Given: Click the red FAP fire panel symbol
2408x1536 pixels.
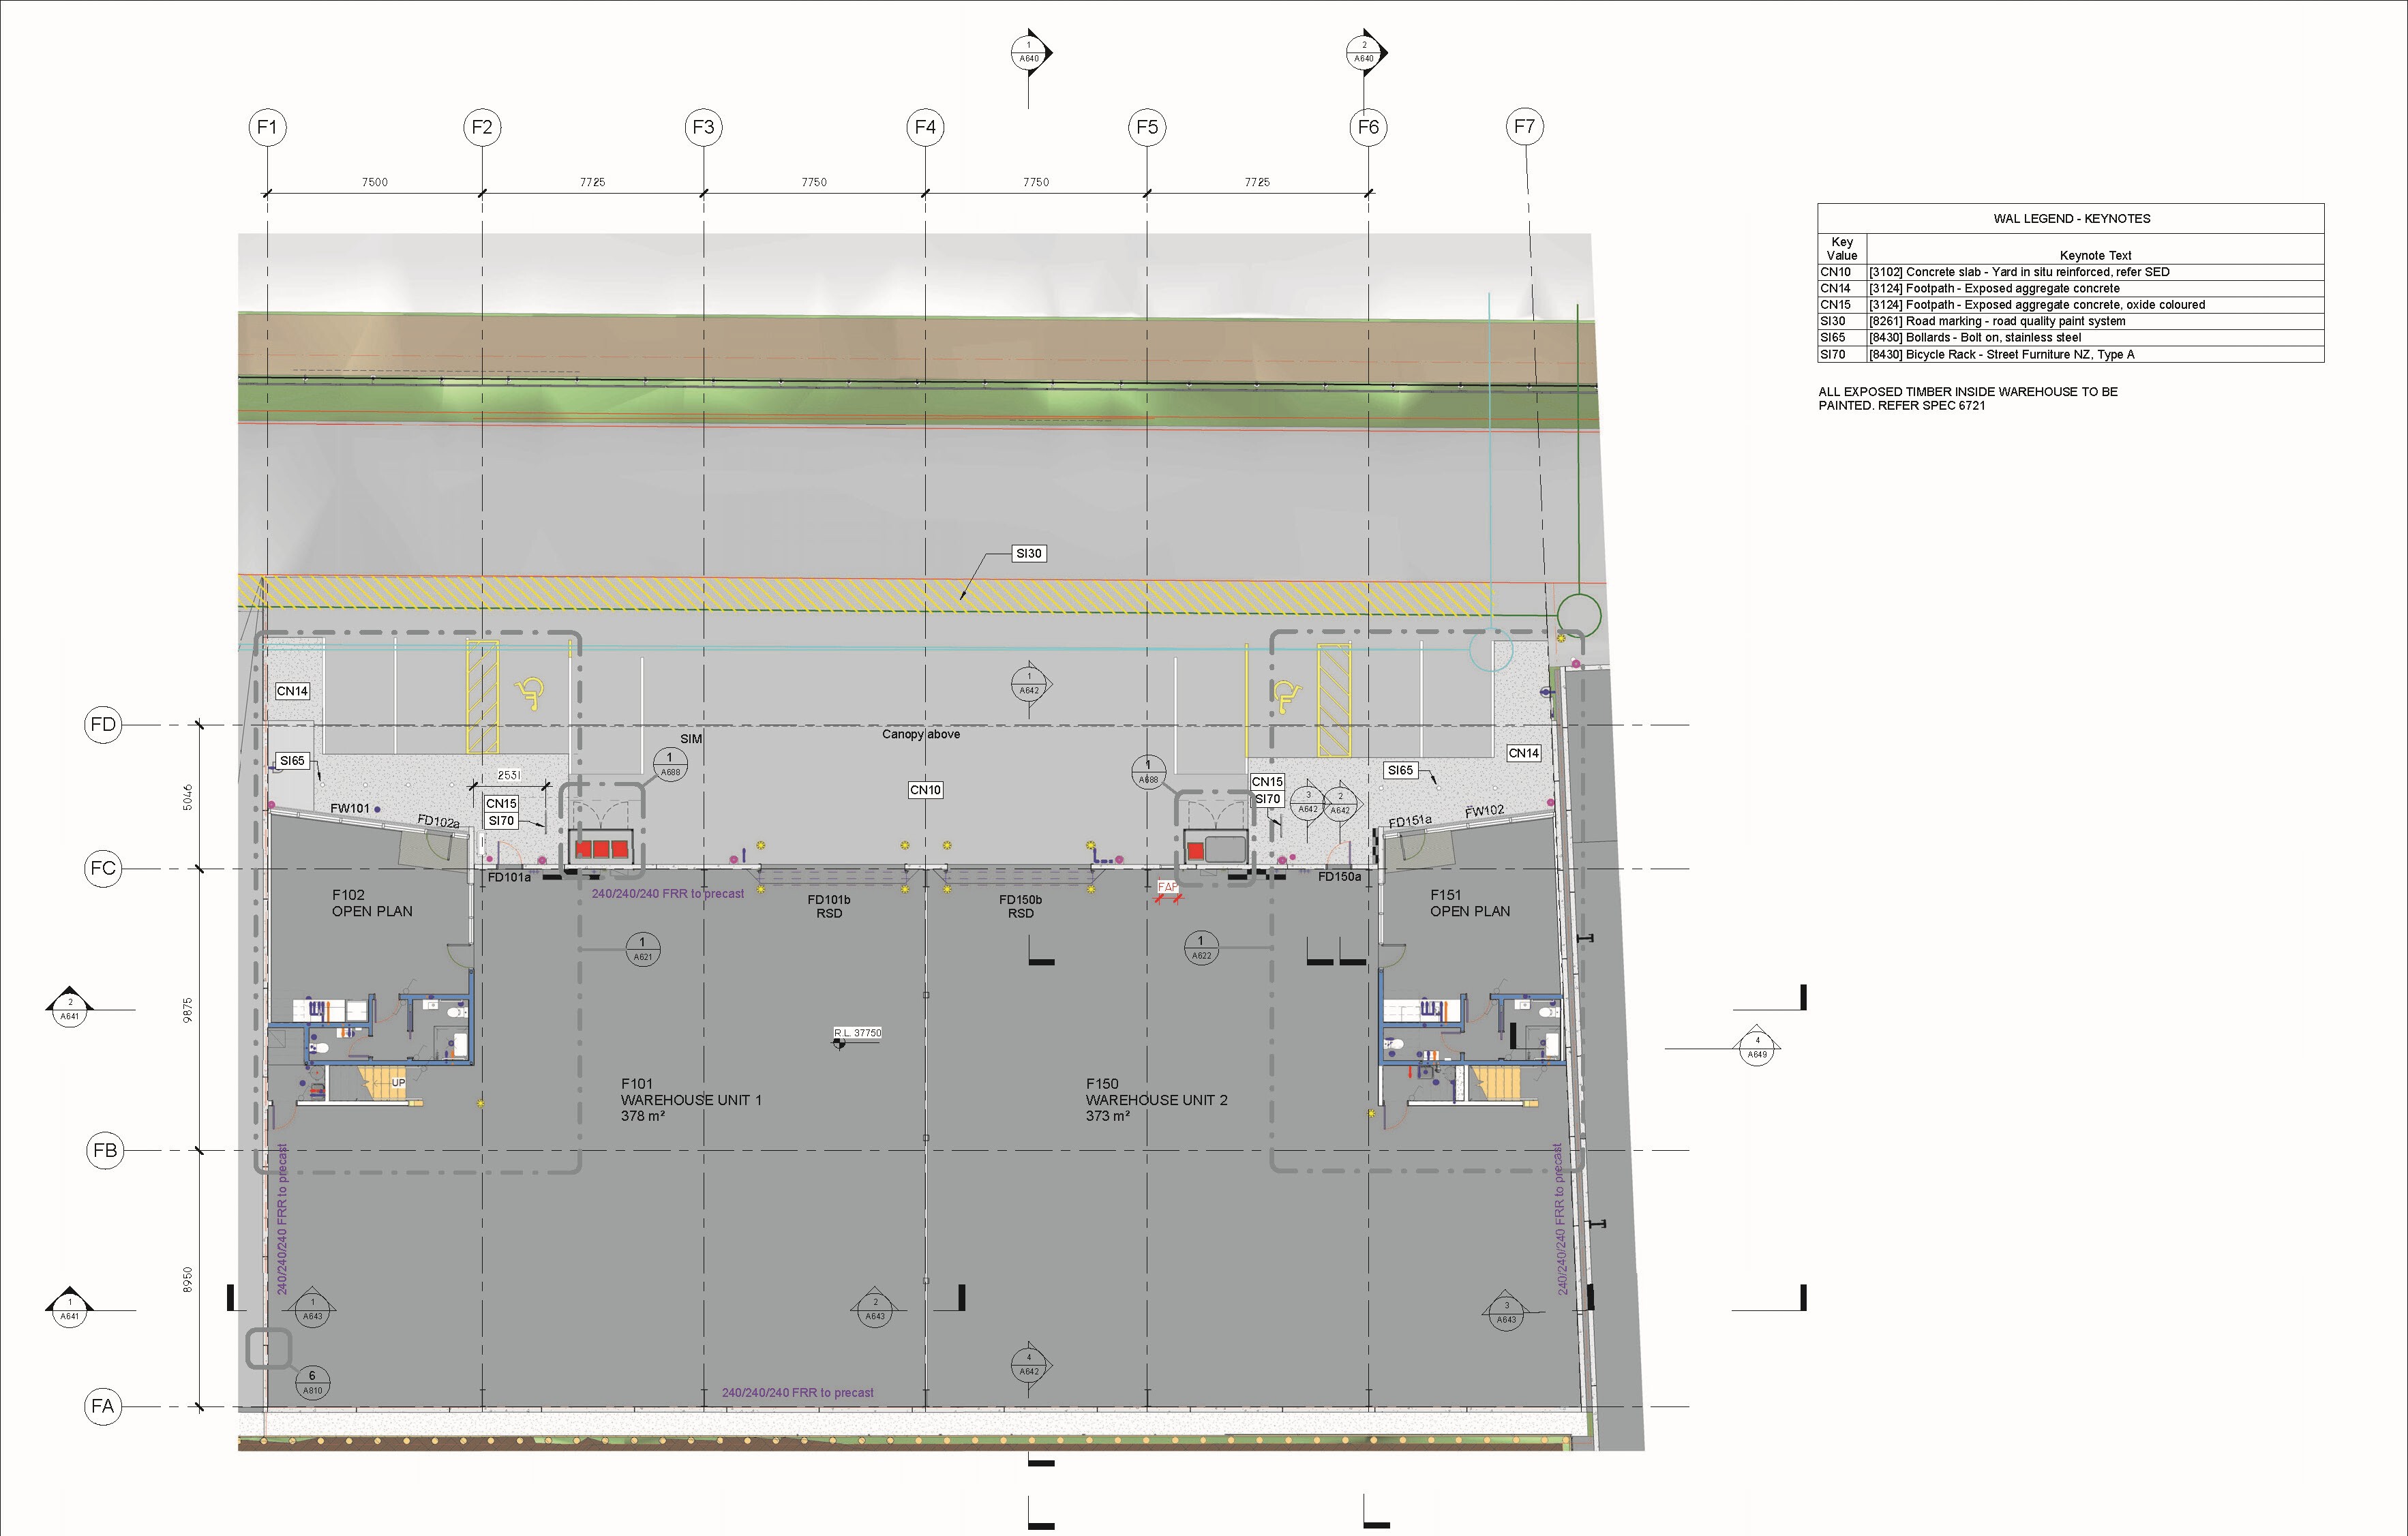Looking at the screenshot, I should coord(1167,891).
